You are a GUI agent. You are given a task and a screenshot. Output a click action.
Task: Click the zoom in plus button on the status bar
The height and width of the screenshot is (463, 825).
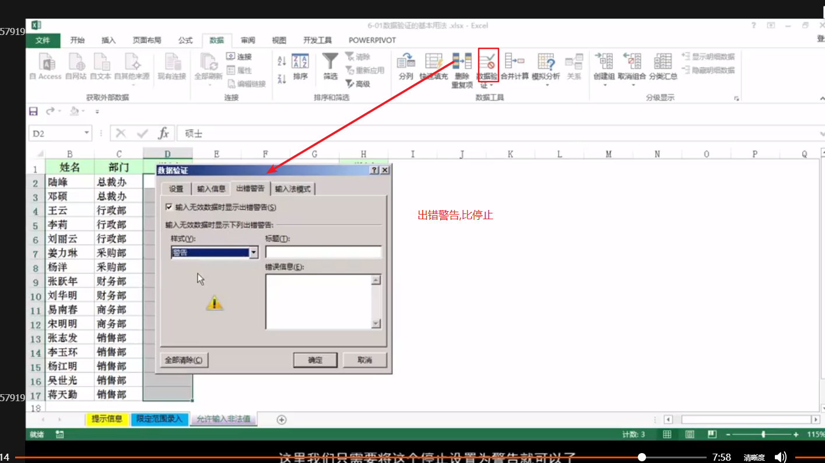tap(796, 434)
